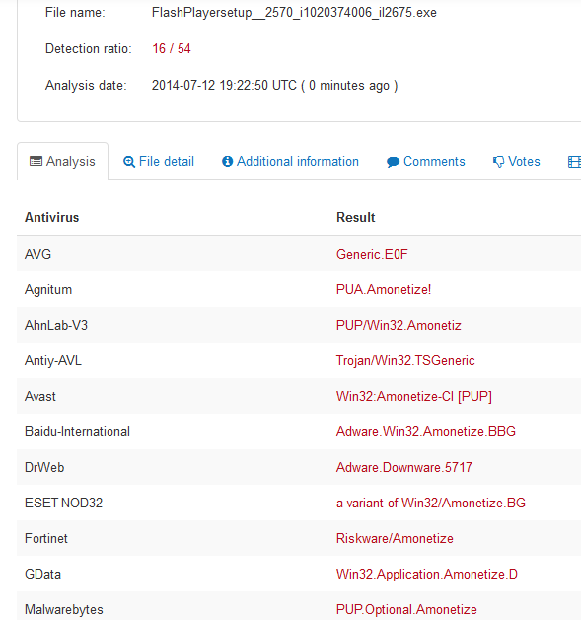This screenshot has height=620, width=581.
Task: Click the AVG antivirus row name
Action: pyautogui.click(x=37, y=254)
